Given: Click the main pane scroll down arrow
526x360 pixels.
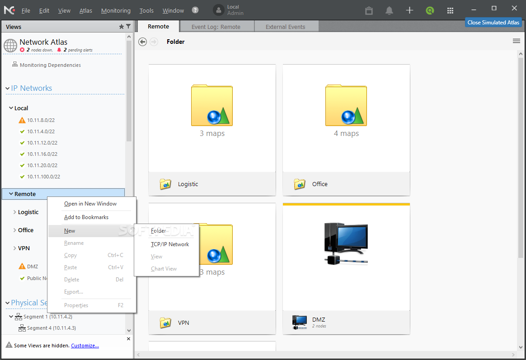Looking at the screenshot, I should pos(521,347).
